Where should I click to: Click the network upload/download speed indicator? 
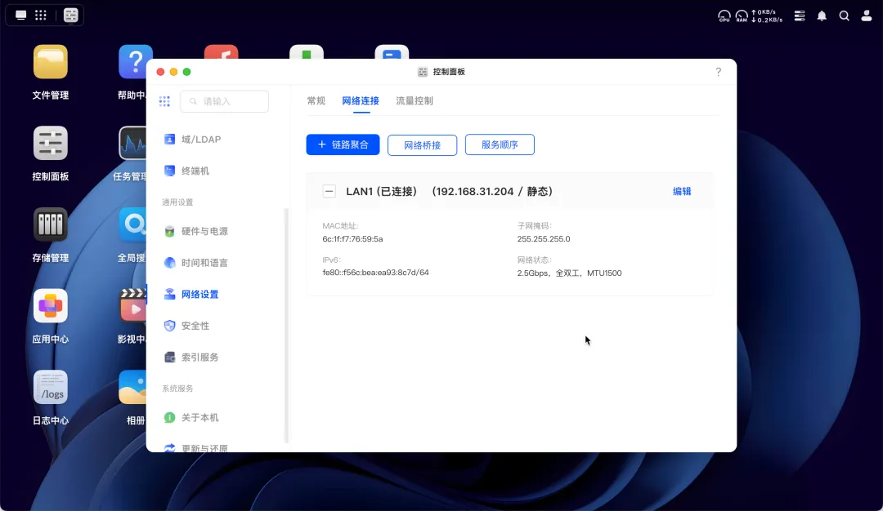[767, 16]
